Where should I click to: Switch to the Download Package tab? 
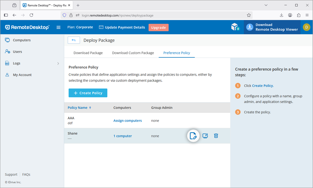pyautogui.click(x=88, y=53)
